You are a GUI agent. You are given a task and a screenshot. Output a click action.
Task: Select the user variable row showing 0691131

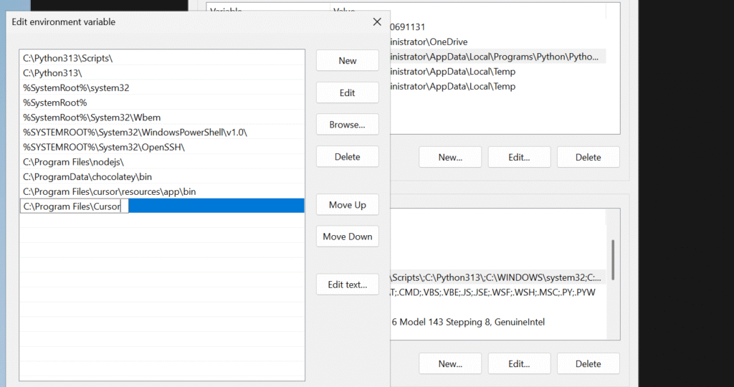click(497, 27)
